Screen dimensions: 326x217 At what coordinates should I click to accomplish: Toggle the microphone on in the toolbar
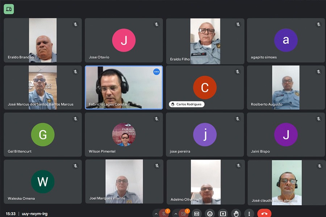(164, 213)
